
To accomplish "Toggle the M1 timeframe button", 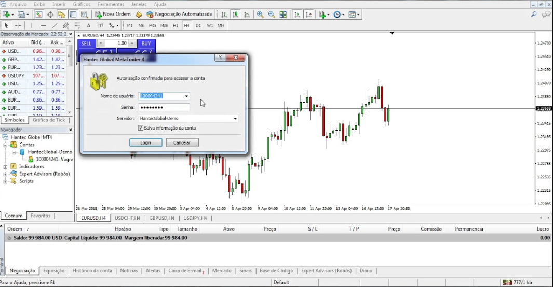I will pyautogui.click(x=130, y=25).
